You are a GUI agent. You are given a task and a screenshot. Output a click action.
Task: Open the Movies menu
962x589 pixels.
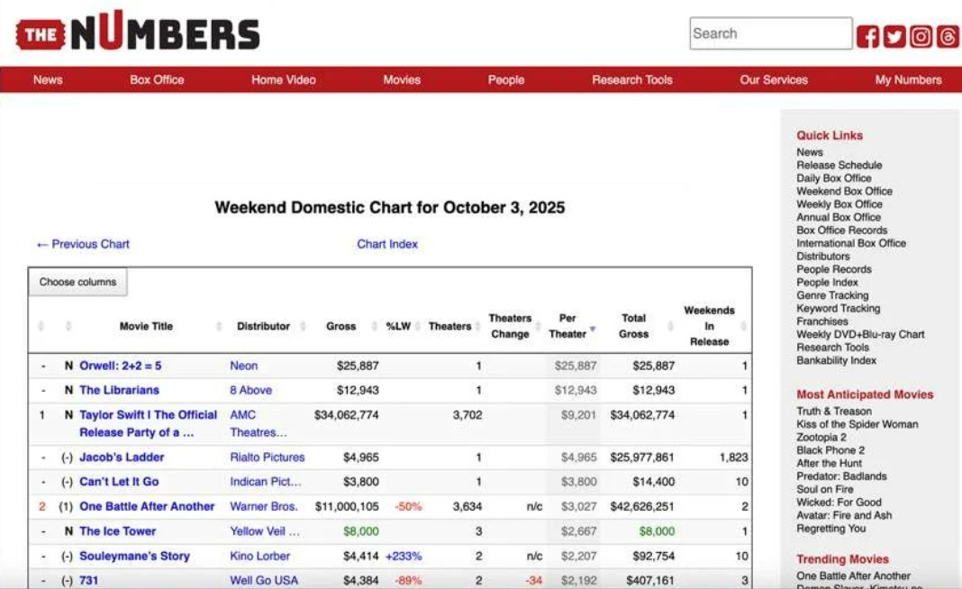coord(402,80)
